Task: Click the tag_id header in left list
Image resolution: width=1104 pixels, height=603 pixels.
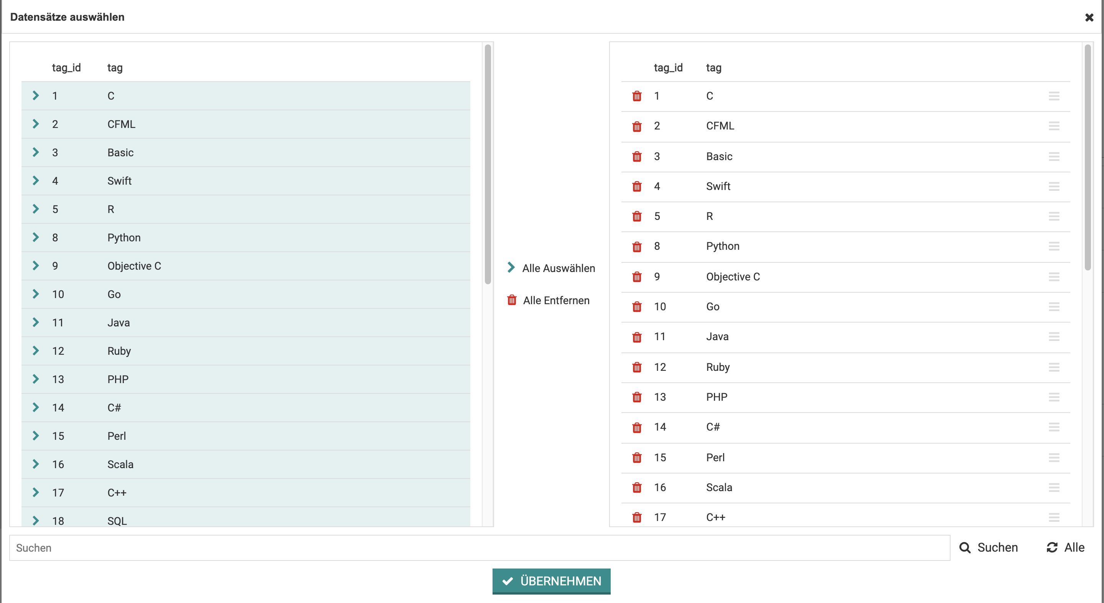Action: [x=66, y=68]
